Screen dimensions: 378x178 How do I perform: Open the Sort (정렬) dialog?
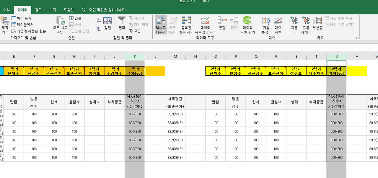107,23
